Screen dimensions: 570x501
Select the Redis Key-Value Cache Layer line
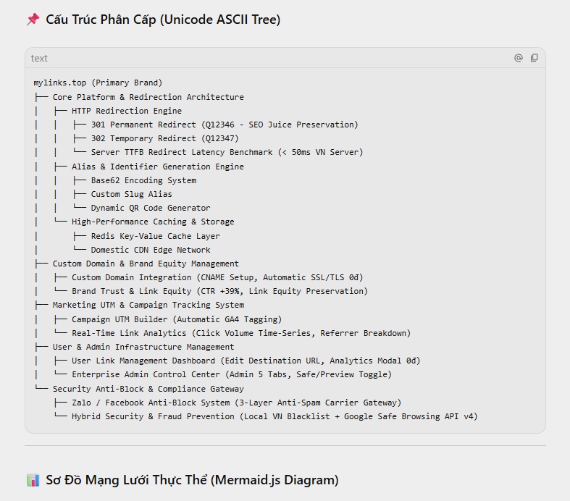[155, 236]
